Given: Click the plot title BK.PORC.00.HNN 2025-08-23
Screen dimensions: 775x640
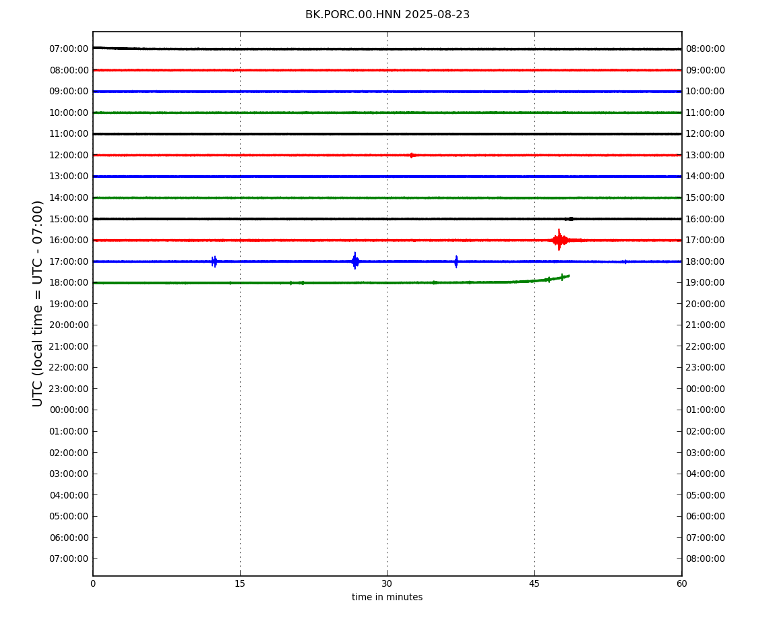Looking at the screenshot, I should point(387,15).
